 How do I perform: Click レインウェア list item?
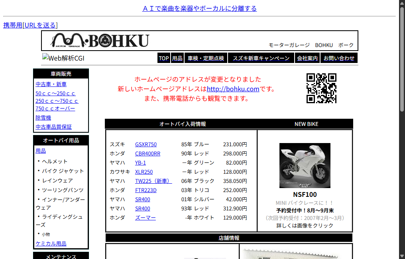(57, 181)
